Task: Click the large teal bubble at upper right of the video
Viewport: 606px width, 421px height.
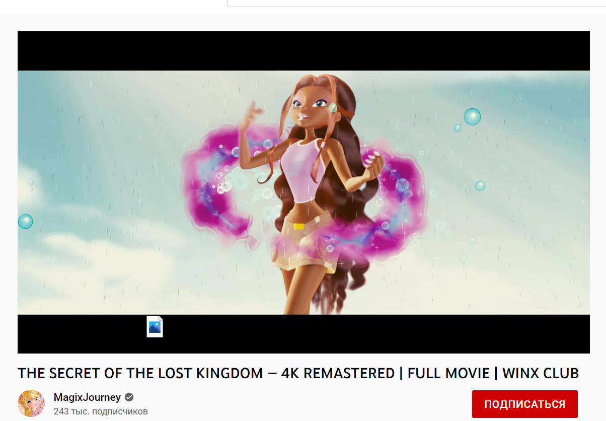Action: [472, 117]
